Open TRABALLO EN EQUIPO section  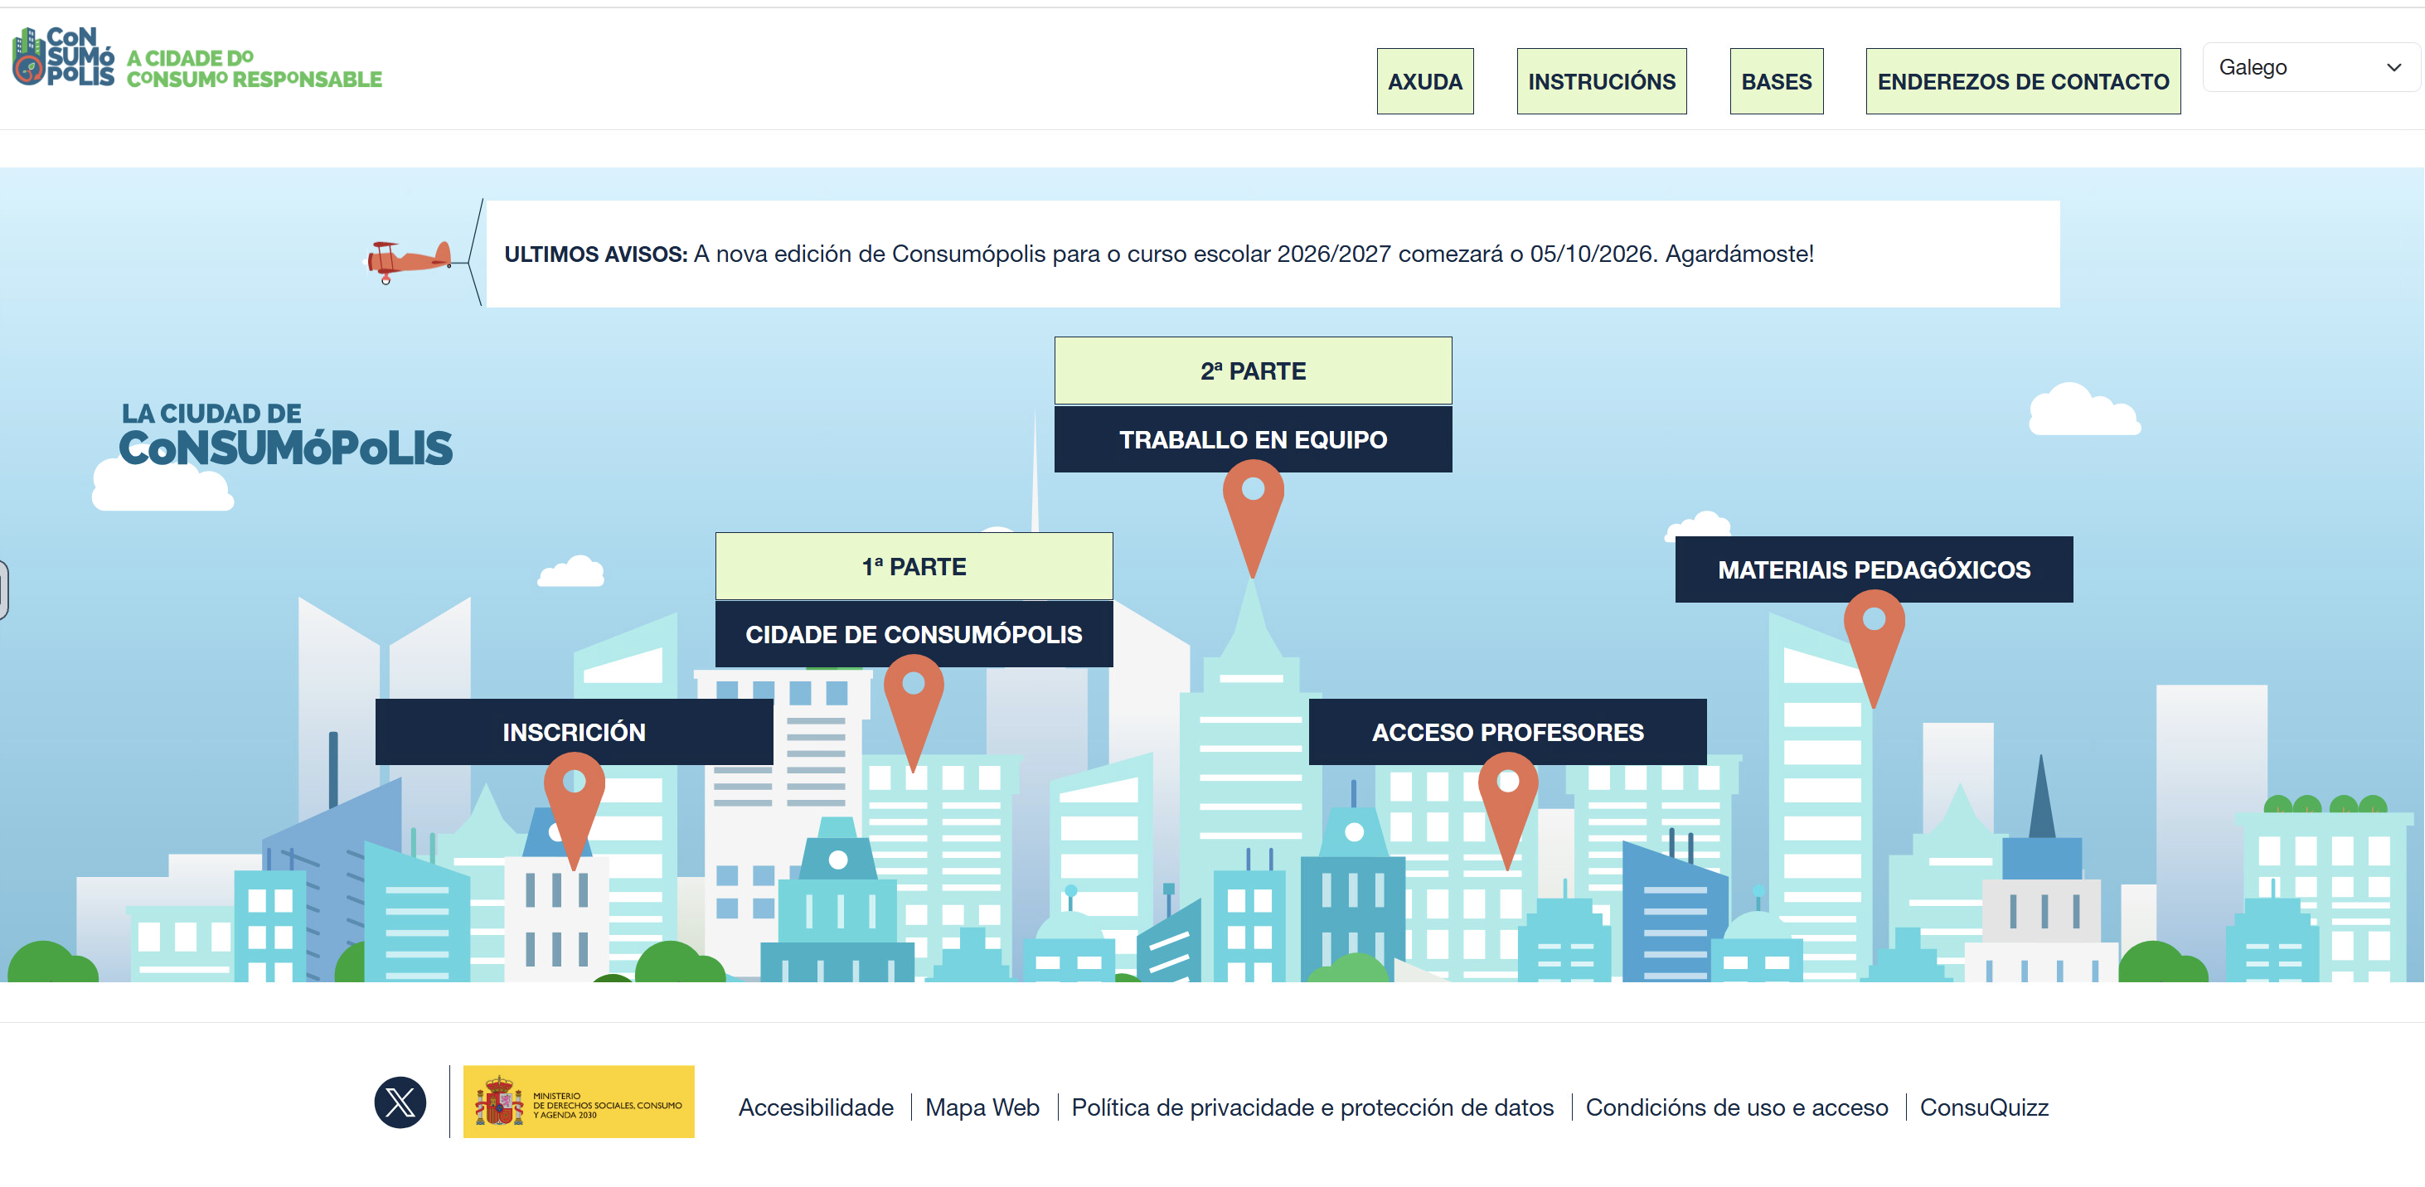point(1252,439)
